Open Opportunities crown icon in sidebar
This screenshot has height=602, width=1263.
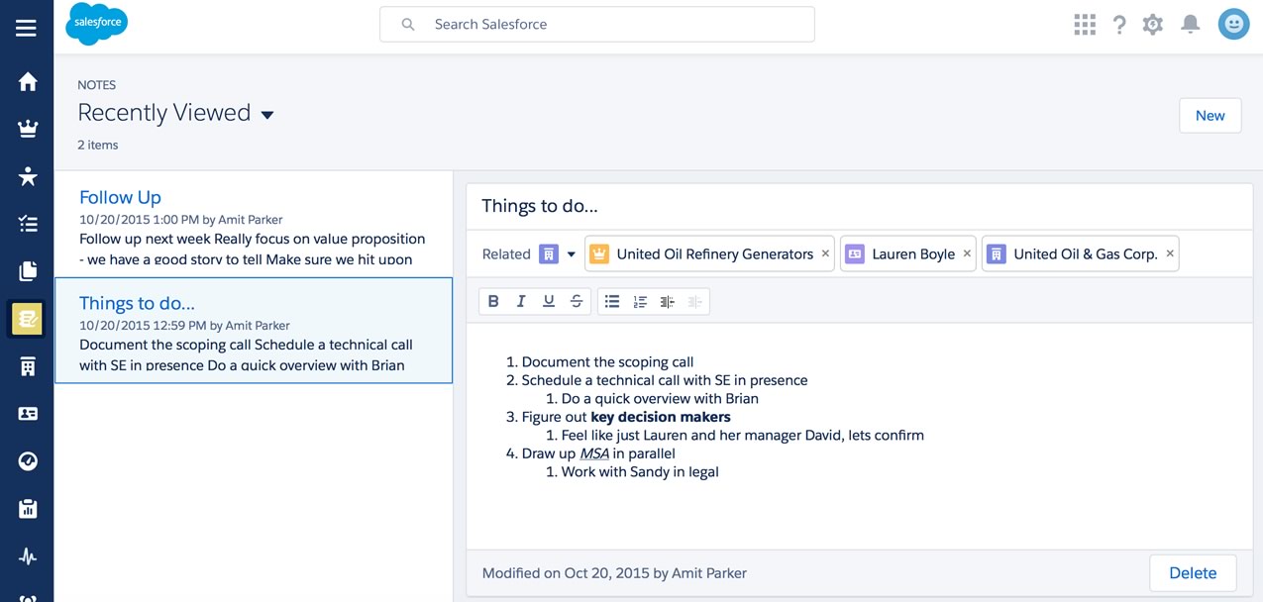click(28, 129)
